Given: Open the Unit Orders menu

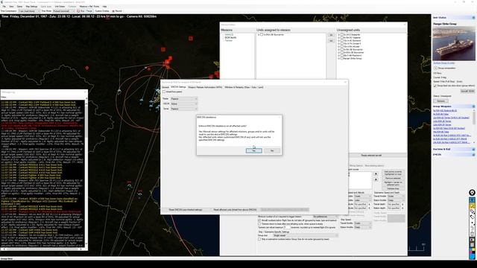Looking at the screenshot, I should [x=60, y=7].
